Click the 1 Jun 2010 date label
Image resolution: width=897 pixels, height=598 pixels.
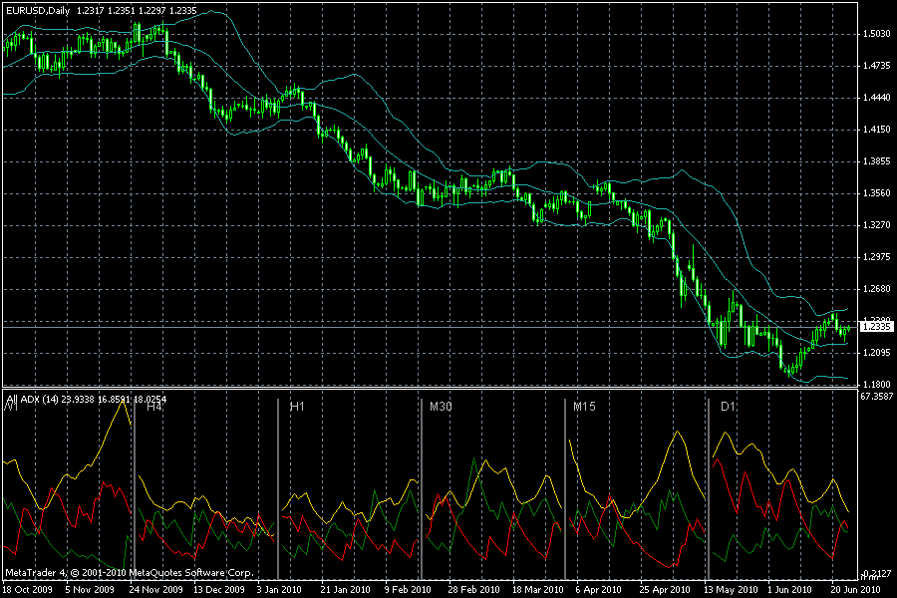pos(789,589)
